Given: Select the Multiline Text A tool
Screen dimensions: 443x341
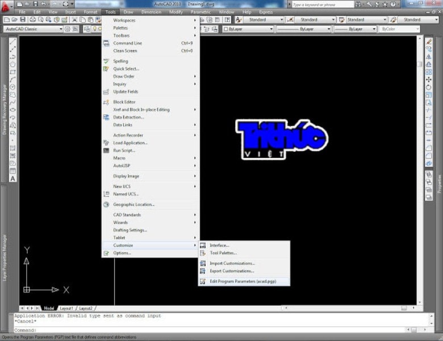Looking at the screenshot, I should tap(12, 178).
